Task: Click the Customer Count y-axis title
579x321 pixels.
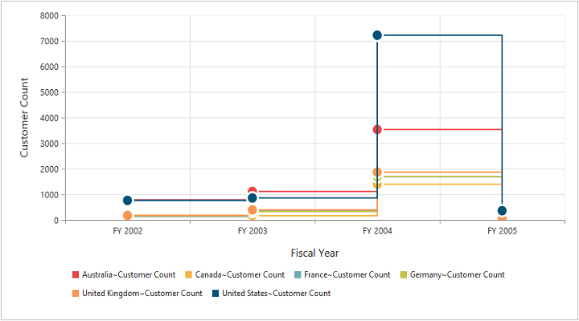Action: coord(25,117)
